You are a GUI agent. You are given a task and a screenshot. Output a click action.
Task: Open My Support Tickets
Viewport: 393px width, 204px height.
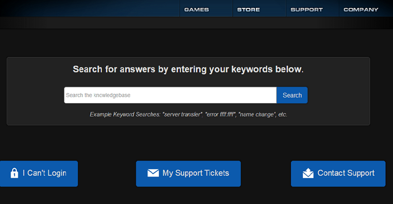click(196, 173)
